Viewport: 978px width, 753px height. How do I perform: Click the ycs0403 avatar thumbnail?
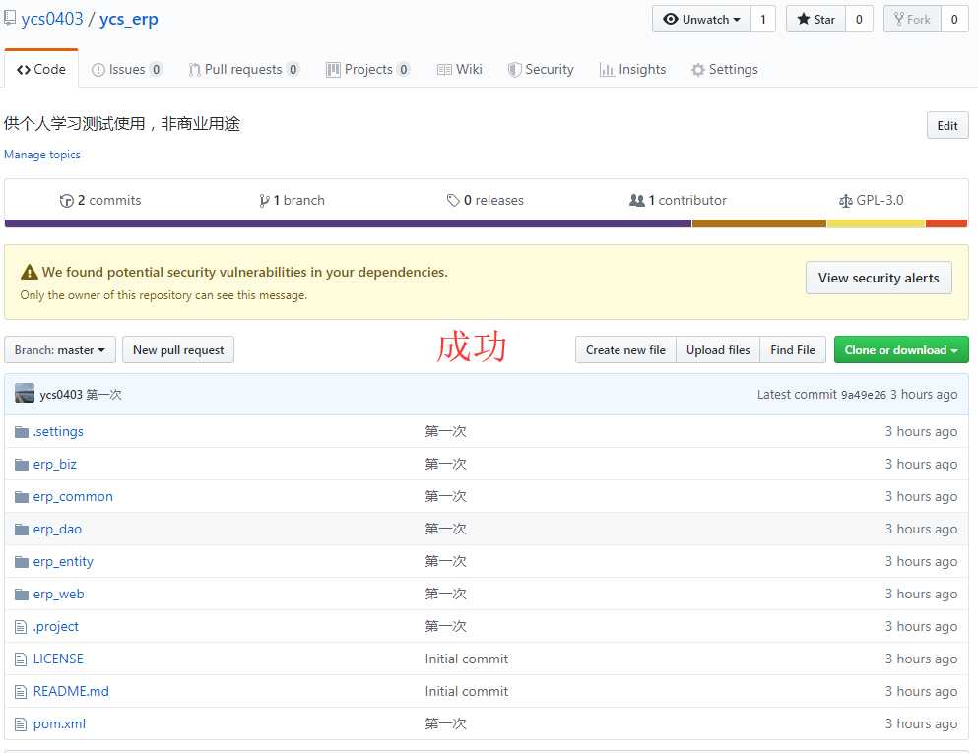tap(25, 394)
